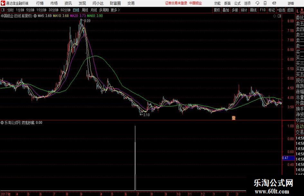Click the 返回 back button
Image resolution: width=304 pixels, height=196 pixels.
pos(290,10)
